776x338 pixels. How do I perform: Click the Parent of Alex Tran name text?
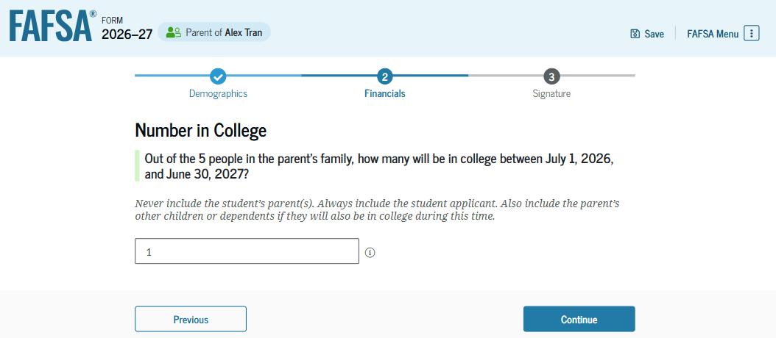(224, 32)
